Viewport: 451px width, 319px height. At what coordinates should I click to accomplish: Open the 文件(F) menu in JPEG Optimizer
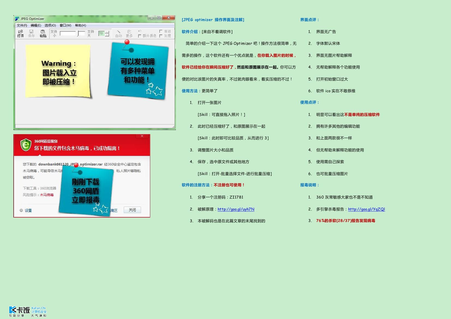[22, 25]
